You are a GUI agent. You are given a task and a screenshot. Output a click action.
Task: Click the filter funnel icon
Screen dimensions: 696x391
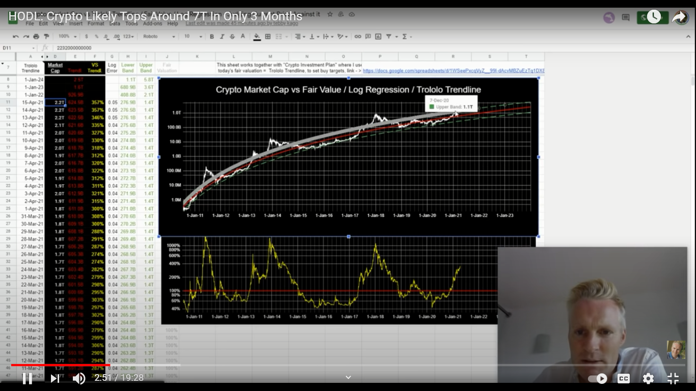[390, 37]
